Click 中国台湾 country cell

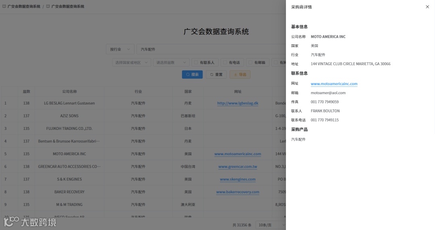(188, 166)
